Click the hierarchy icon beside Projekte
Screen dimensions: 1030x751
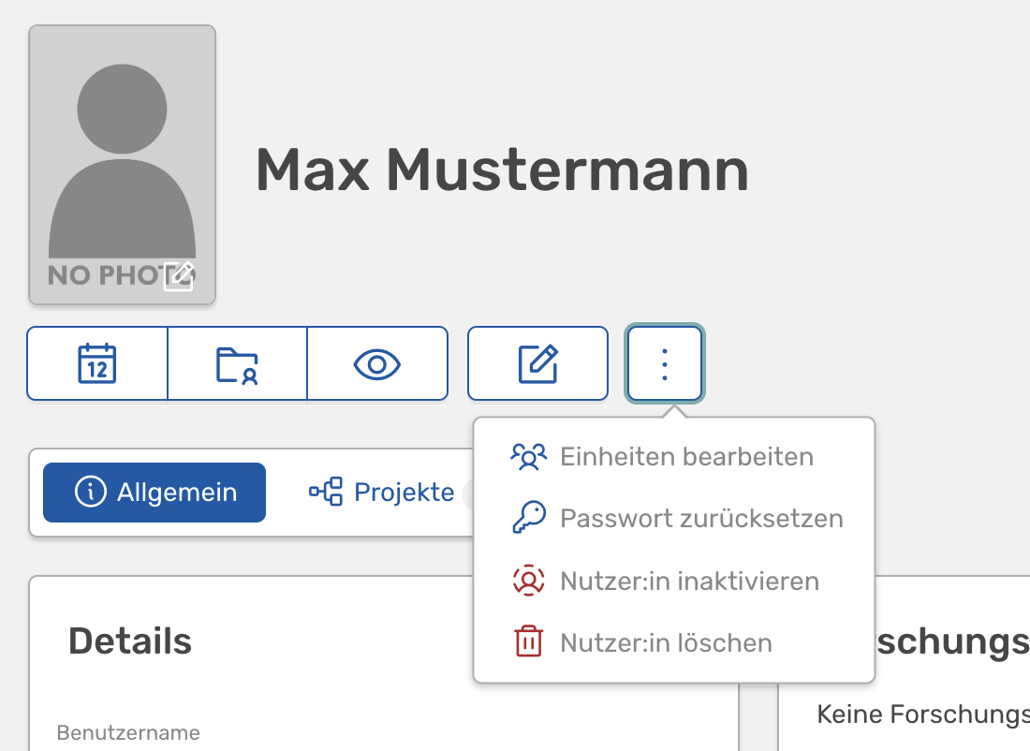[x=326, y=492]
